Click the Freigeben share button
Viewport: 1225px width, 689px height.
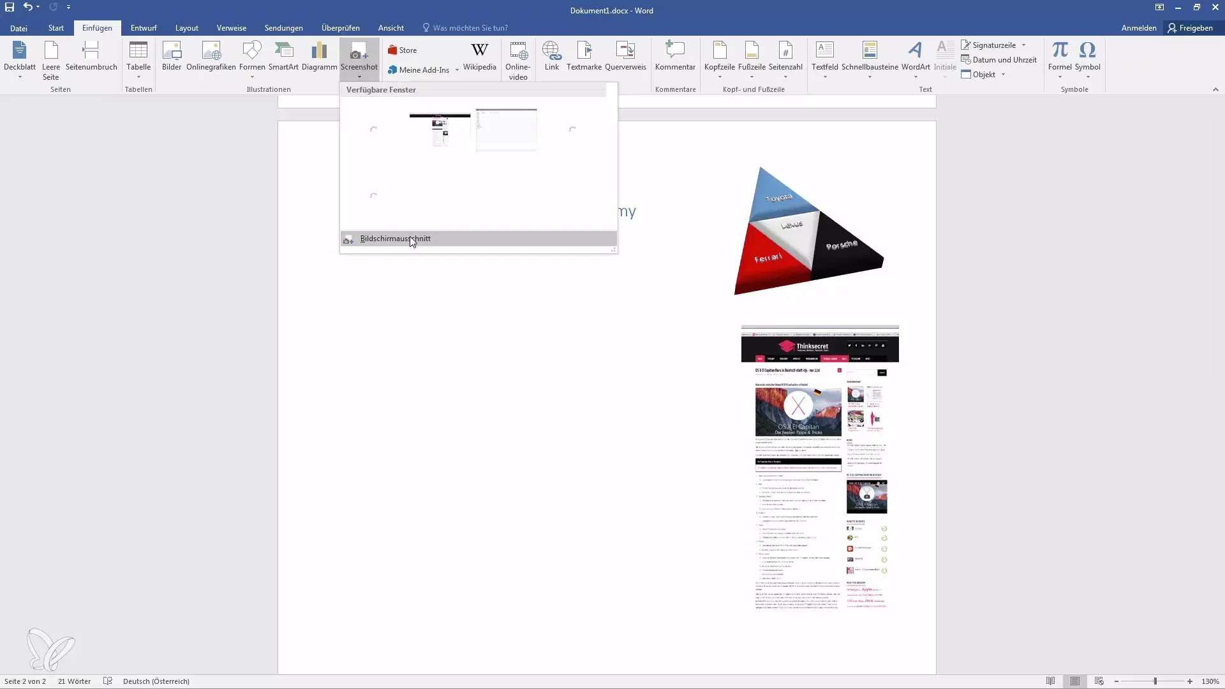1190,28
